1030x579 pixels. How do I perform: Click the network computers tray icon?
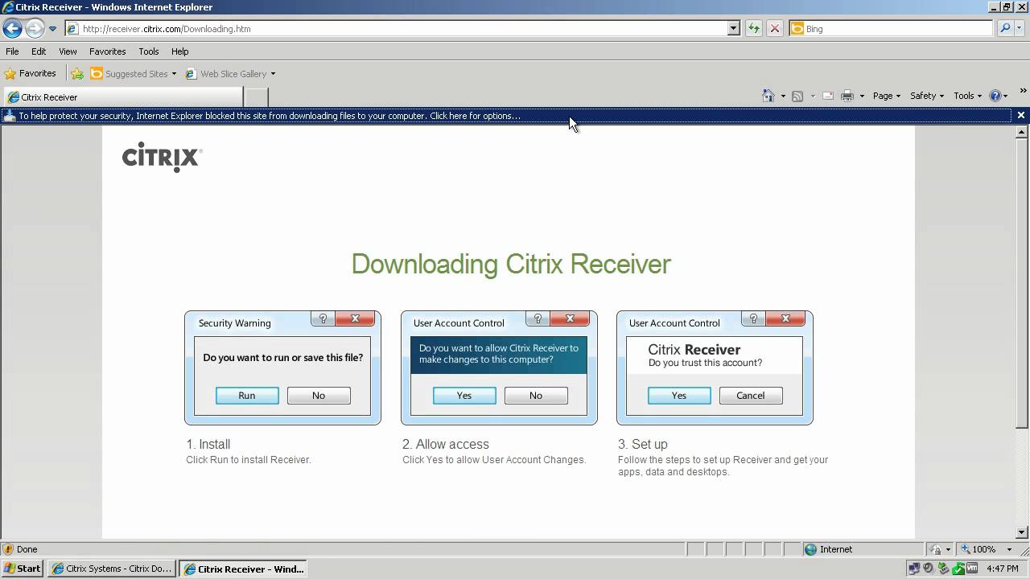pyautogui.click(x=914, y=569)
